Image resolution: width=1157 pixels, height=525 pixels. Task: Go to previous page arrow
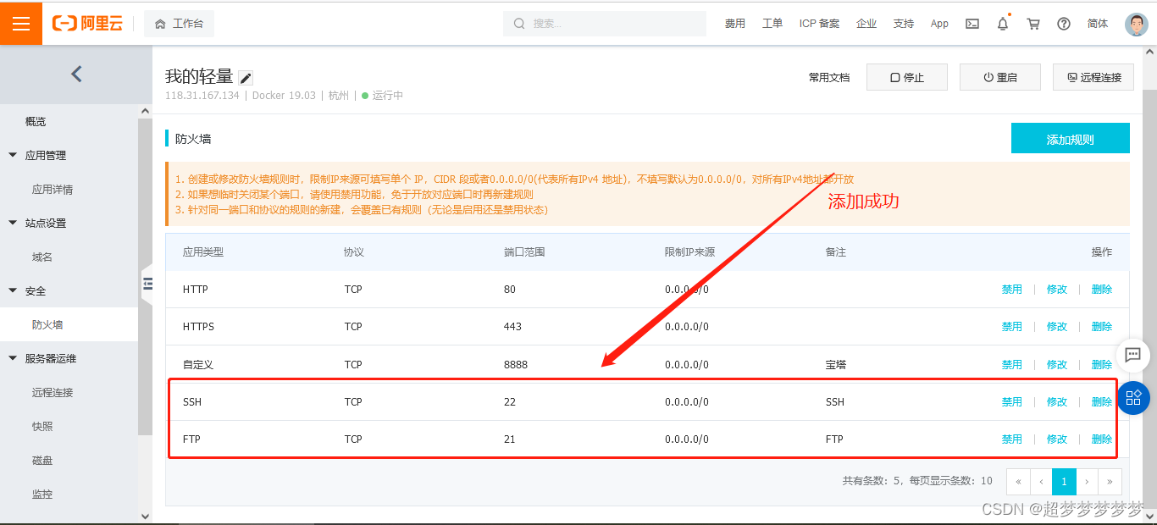[x=1041, y=481]
